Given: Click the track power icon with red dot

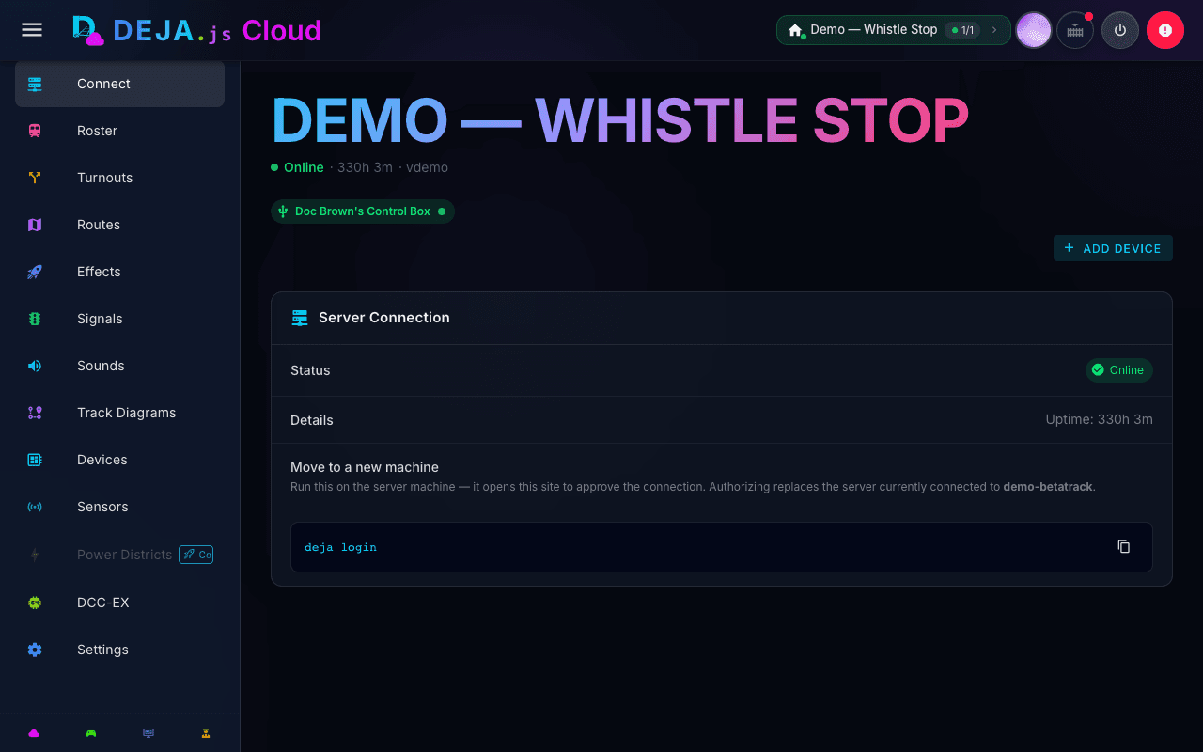Looking at the screenshot, I should (x=1075, y=30).
